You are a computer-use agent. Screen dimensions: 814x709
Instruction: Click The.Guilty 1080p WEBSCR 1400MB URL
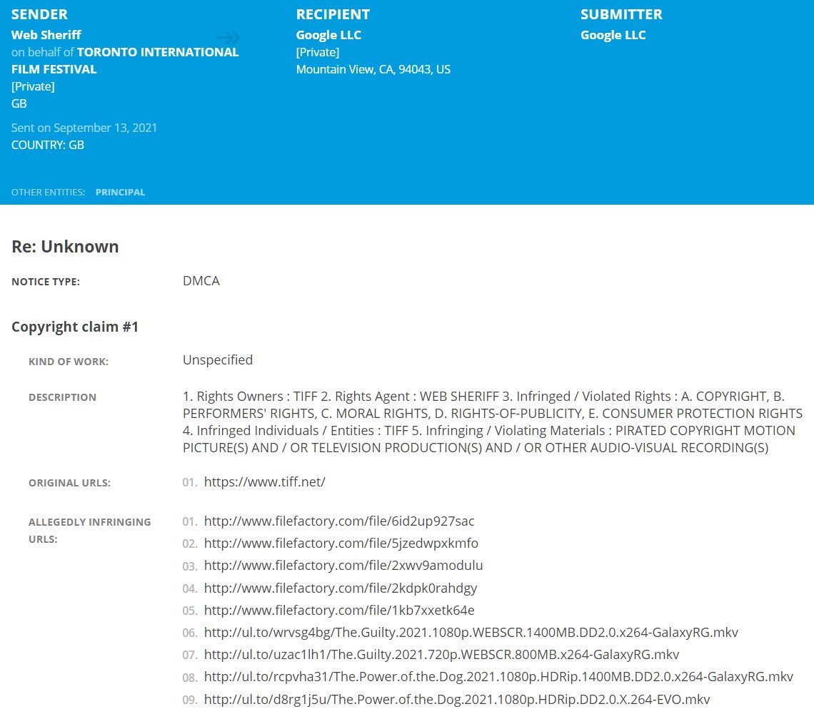pyautogui.click(x=471, y=632)
